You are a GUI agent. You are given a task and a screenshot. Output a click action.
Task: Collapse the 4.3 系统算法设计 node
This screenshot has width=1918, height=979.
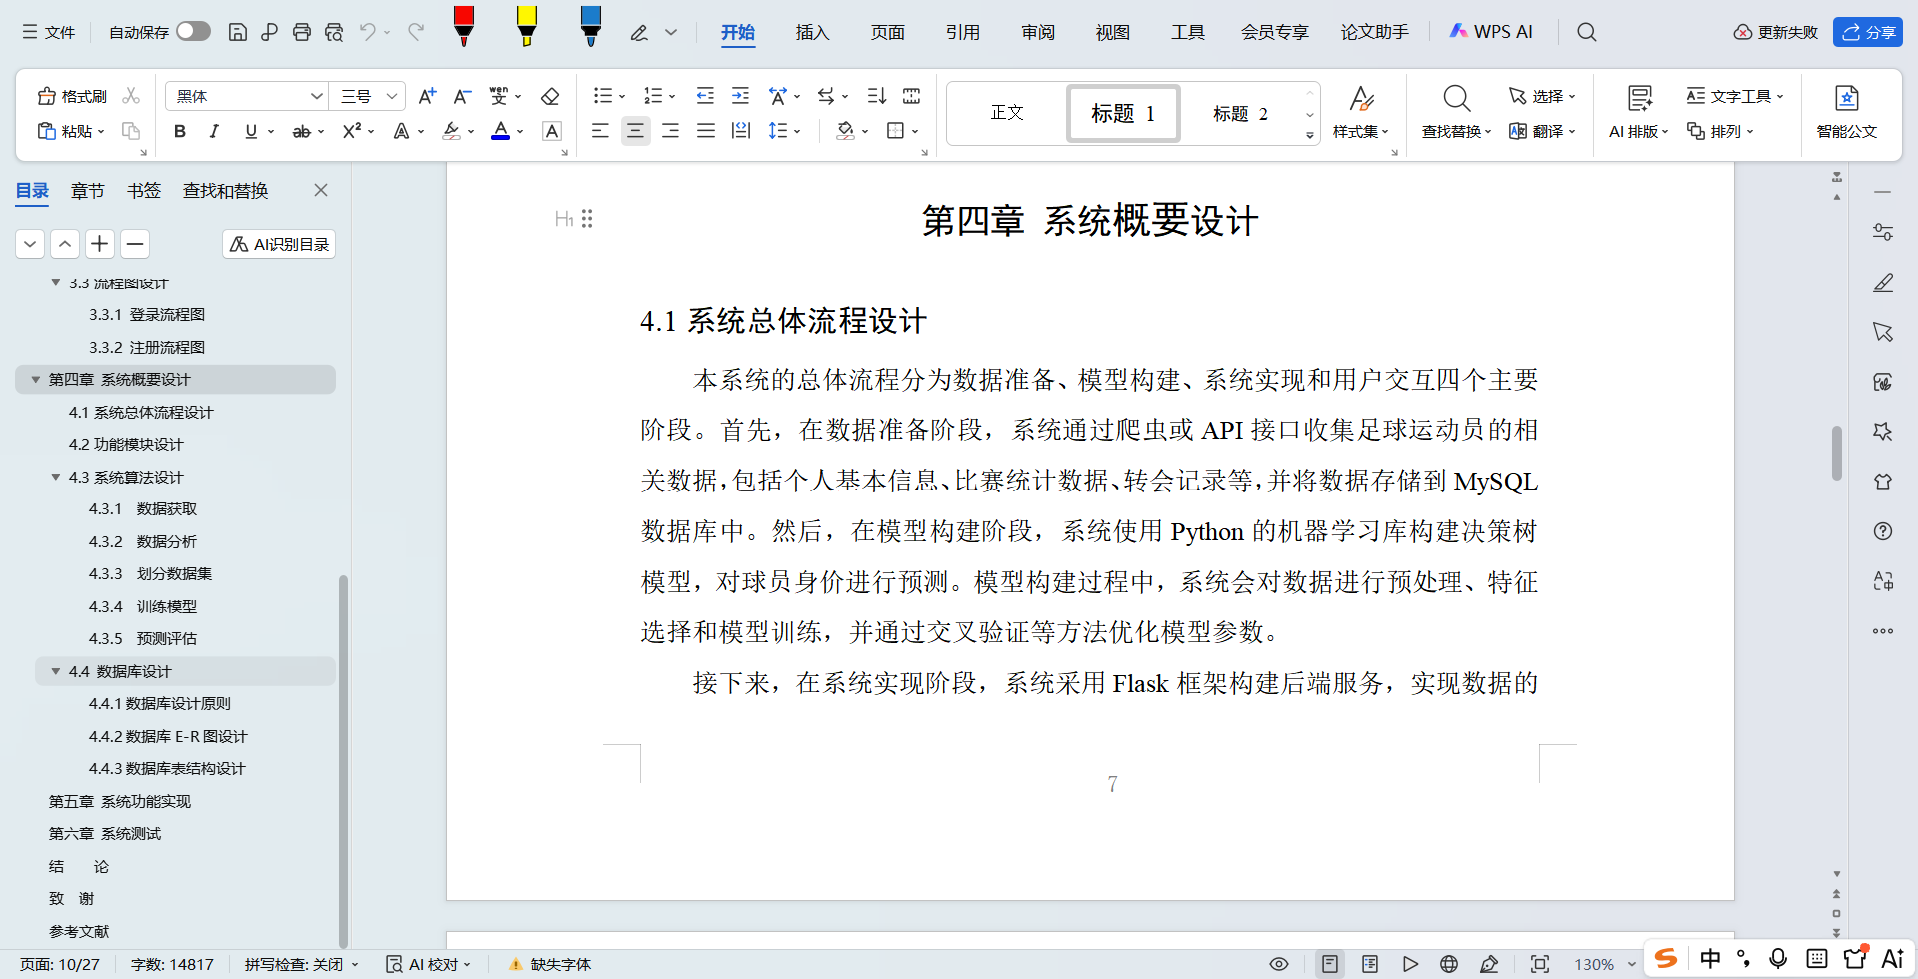56,477
